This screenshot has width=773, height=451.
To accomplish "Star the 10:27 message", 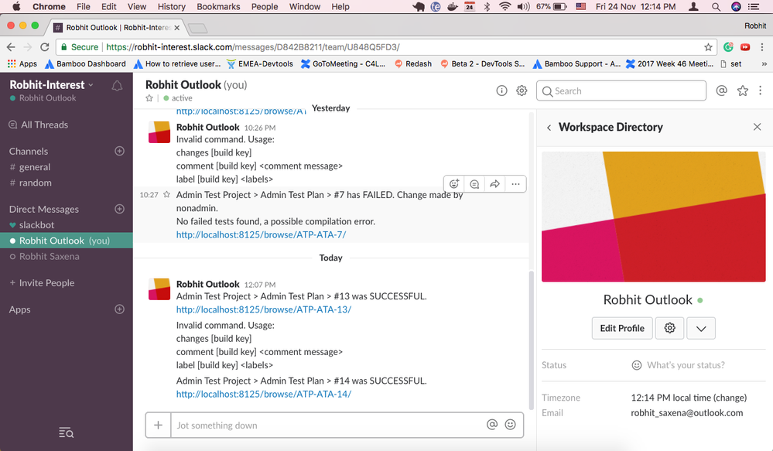I will (166, 195).
